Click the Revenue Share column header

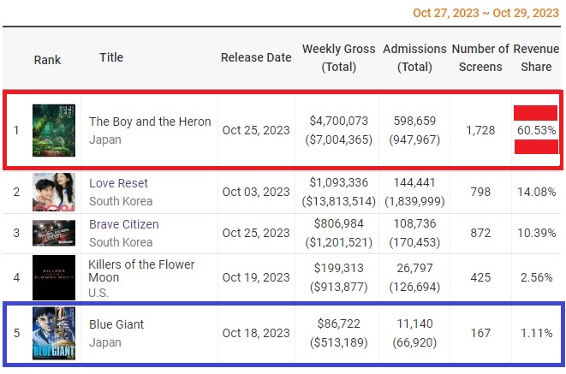[x=536, y=57]
